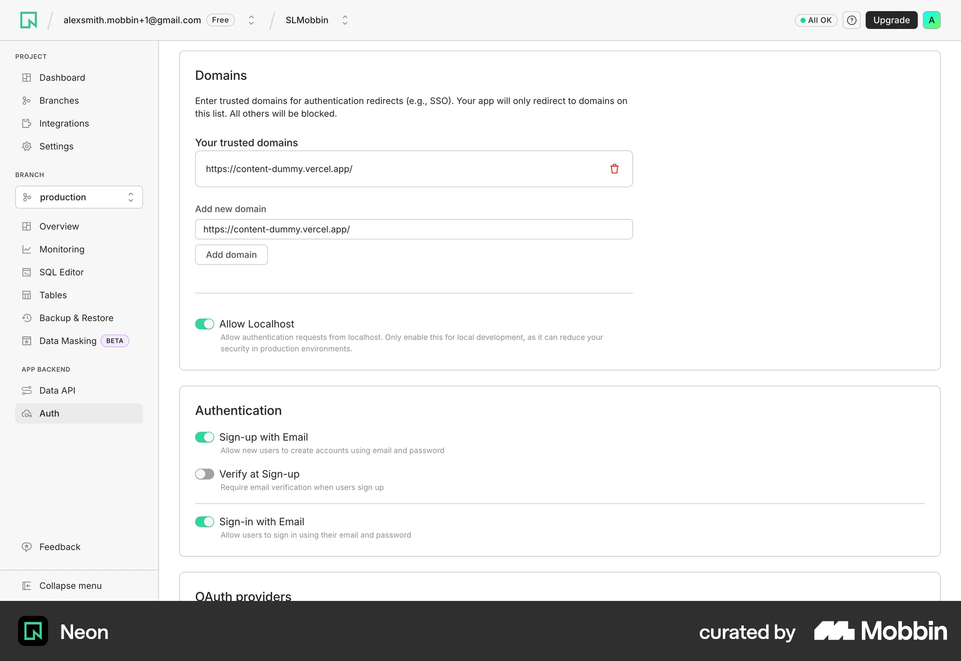Open the Dashboard icon in sidebar
Image resolution: width=961 pixels, height=661 pixels.
[x=27, y=78]
